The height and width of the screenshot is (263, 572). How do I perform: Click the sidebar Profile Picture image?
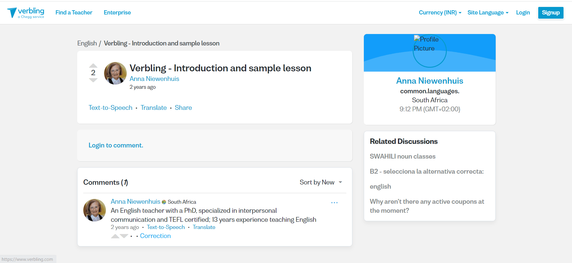[x=429, y=51]
